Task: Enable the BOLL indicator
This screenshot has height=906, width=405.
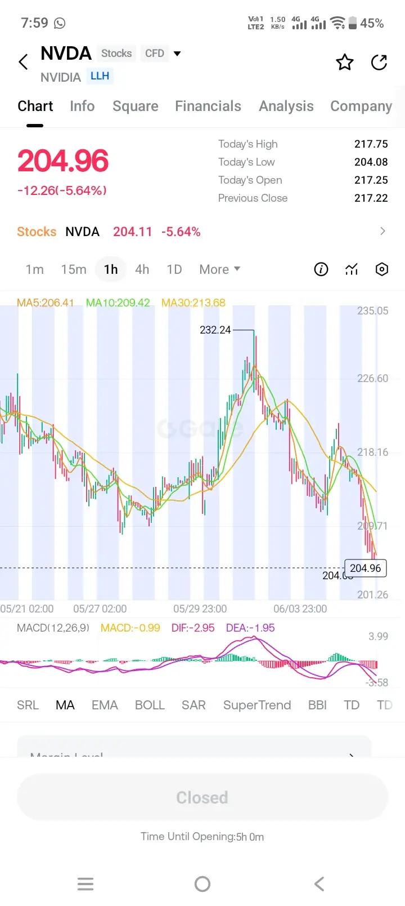Action: [150, 705]
